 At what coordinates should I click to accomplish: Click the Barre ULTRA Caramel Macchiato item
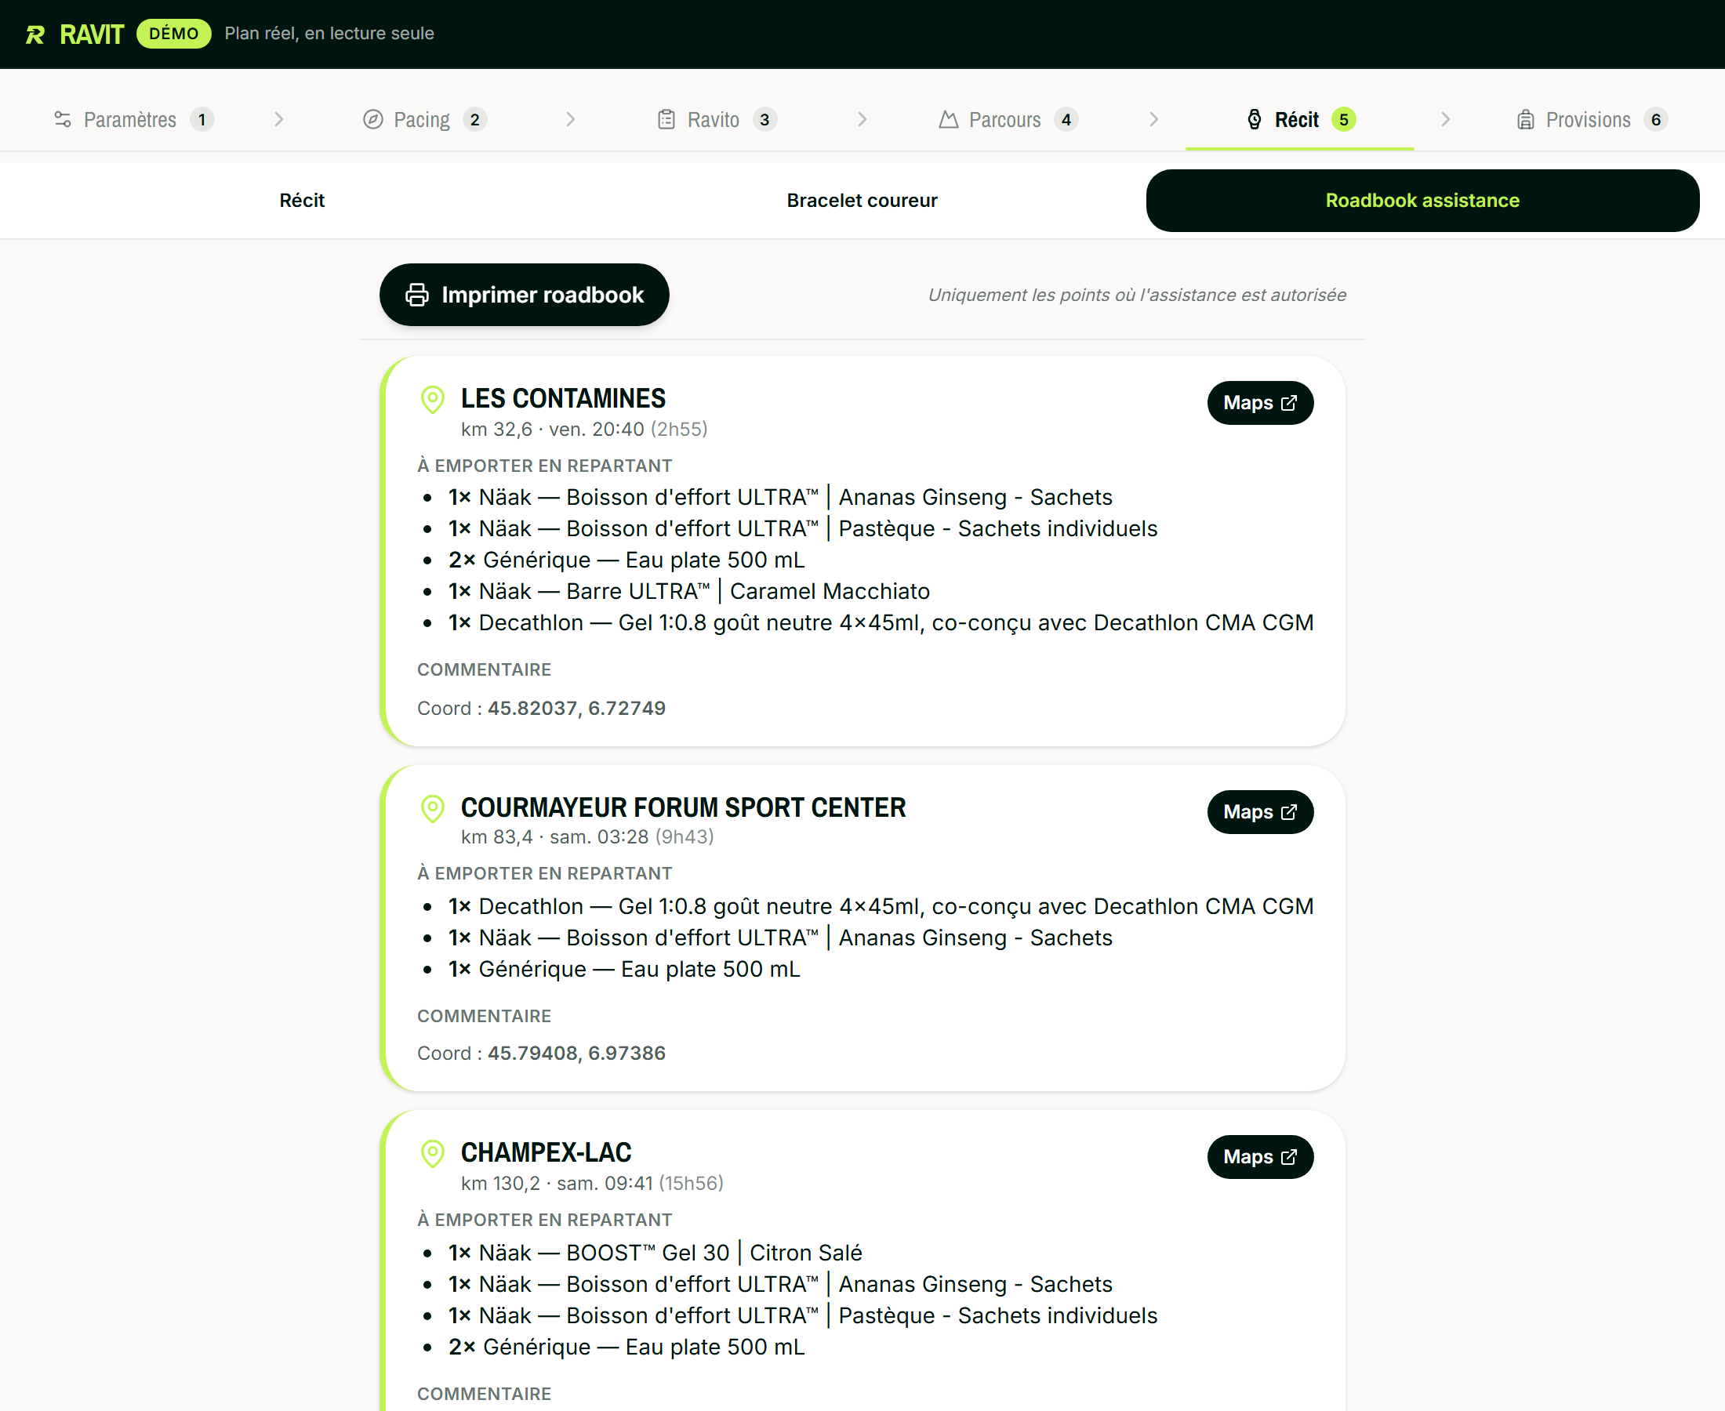689,591
